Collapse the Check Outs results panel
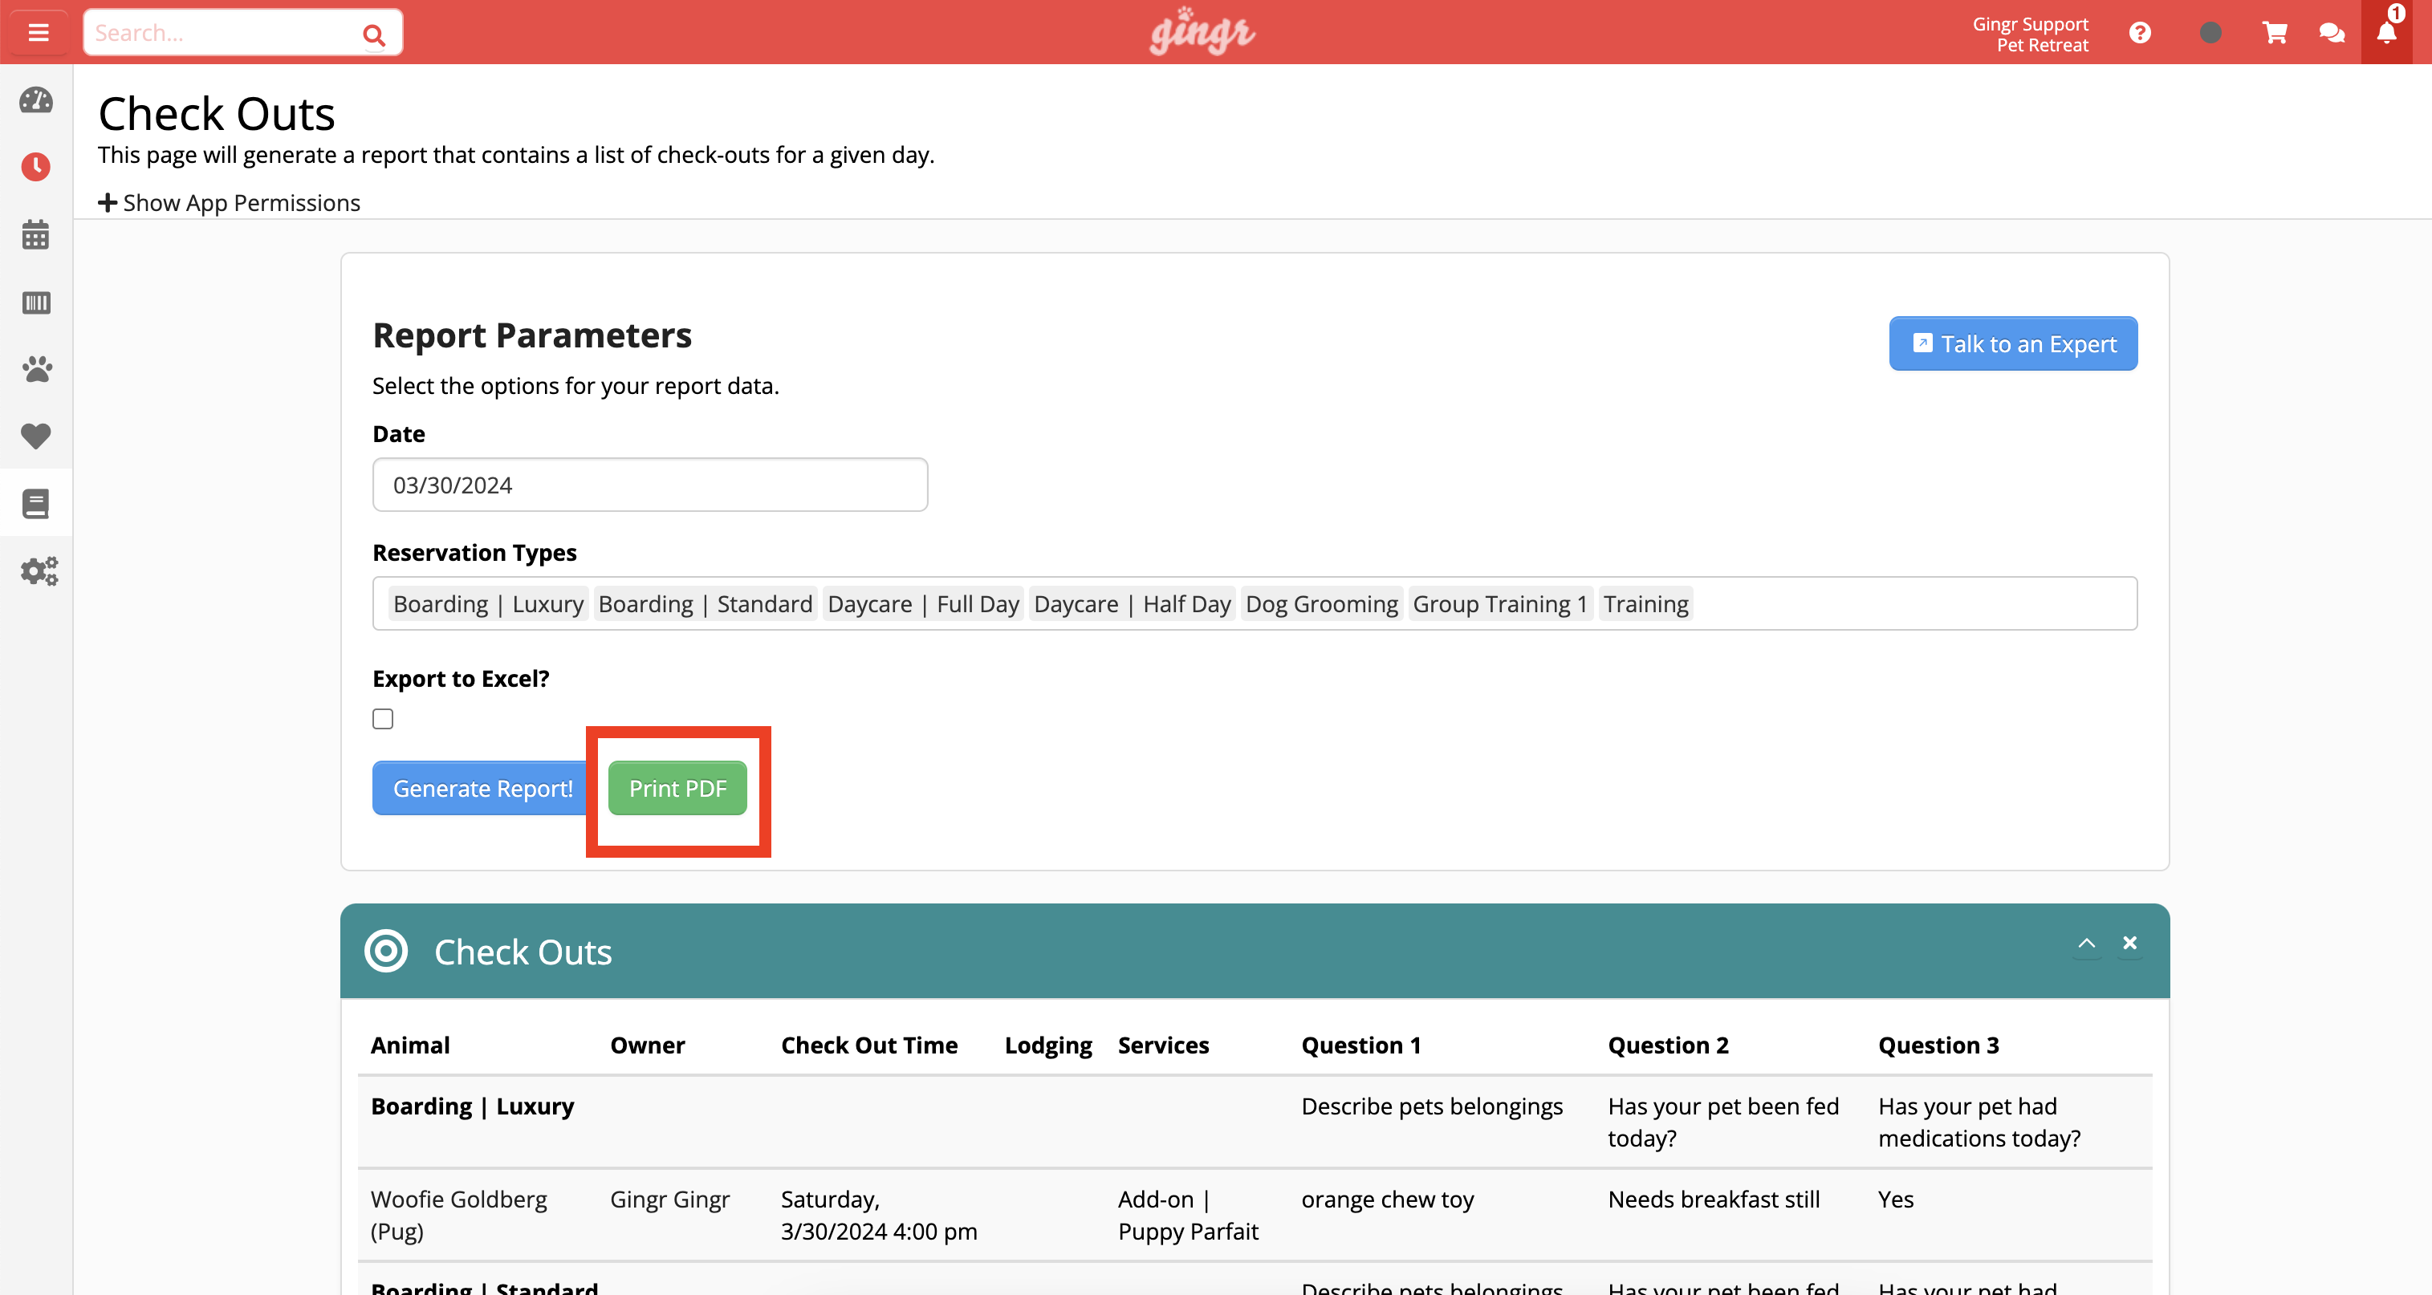Viewport: 2432px width, 1295px height. [2088, 943]
